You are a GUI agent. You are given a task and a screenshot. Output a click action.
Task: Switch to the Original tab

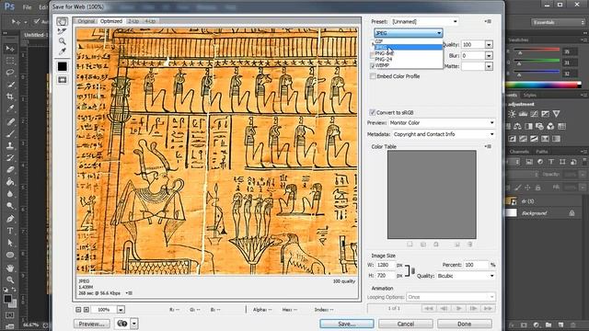coord(86,21)
